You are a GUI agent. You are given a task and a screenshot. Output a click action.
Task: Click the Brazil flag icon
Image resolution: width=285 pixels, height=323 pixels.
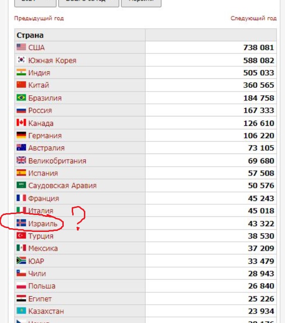click(x=21, y=98)
